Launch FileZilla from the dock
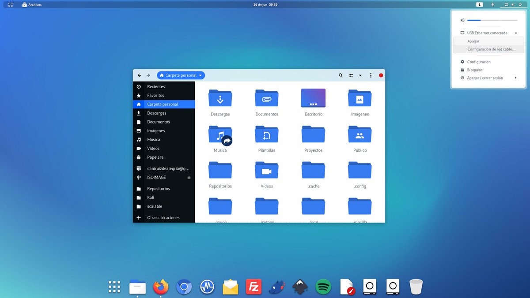530x298 pixels. pyautogui.click(x=254, y=287)
